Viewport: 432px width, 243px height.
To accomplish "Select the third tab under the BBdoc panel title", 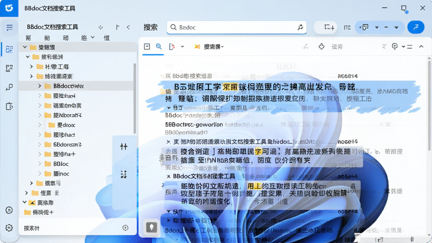I will point(65,38).
